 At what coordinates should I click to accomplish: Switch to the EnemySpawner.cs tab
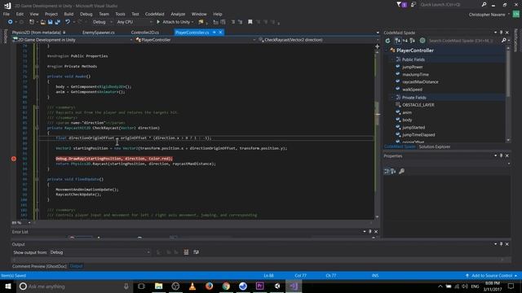coord(99,33)
